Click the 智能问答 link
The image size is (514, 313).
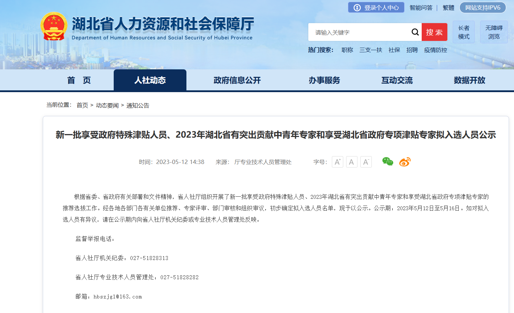click(x=421, y=7)
